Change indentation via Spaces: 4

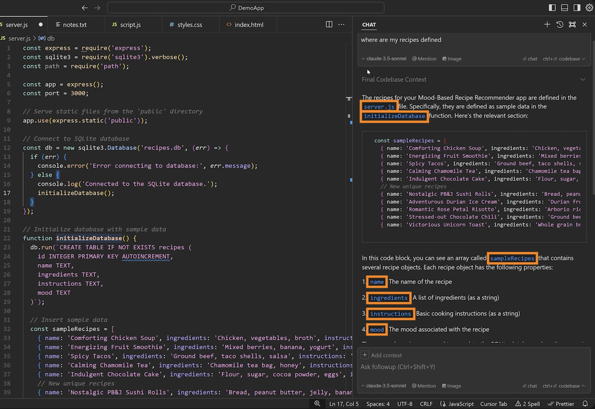click(378, 404)
